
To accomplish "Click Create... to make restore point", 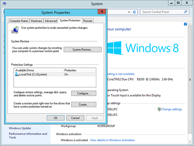I will (84, 104).
